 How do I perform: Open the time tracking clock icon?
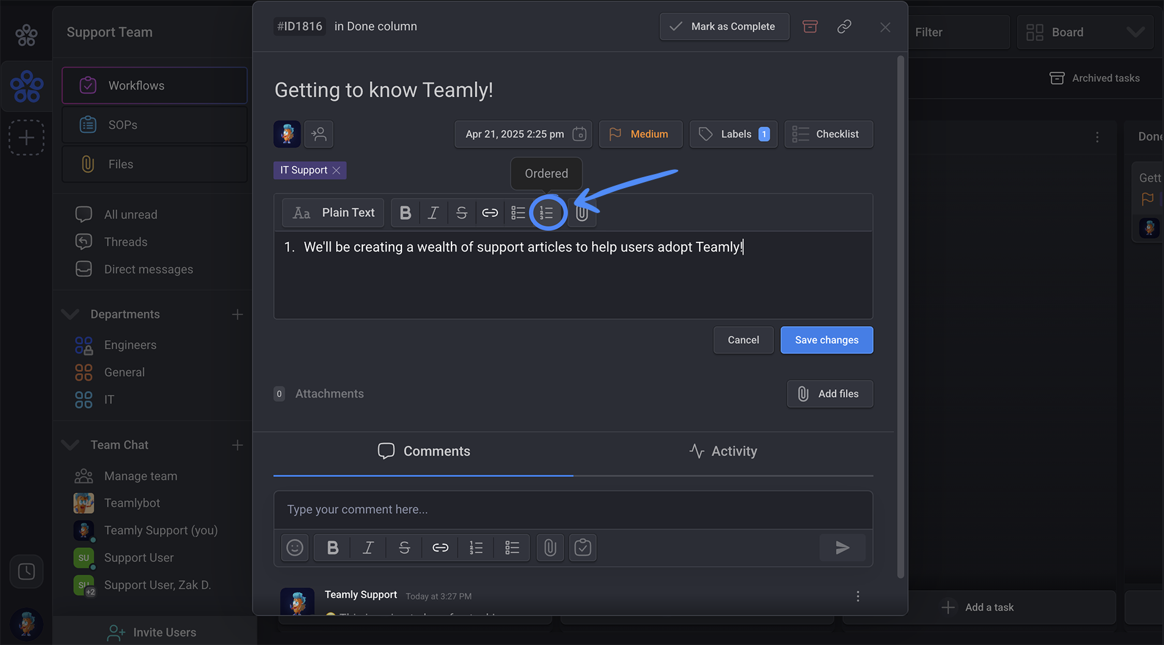(x=26, y=572)
